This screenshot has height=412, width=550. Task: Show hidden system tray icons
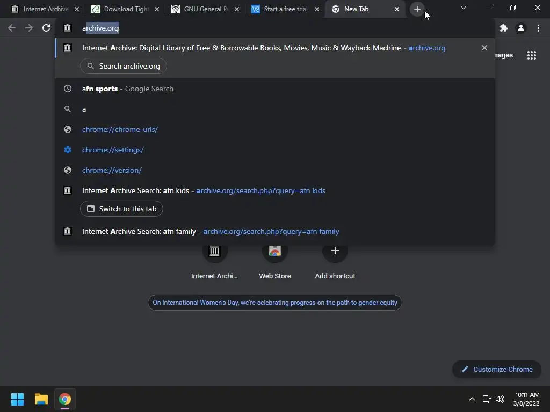pyautogui.click(x=472, y=399)
